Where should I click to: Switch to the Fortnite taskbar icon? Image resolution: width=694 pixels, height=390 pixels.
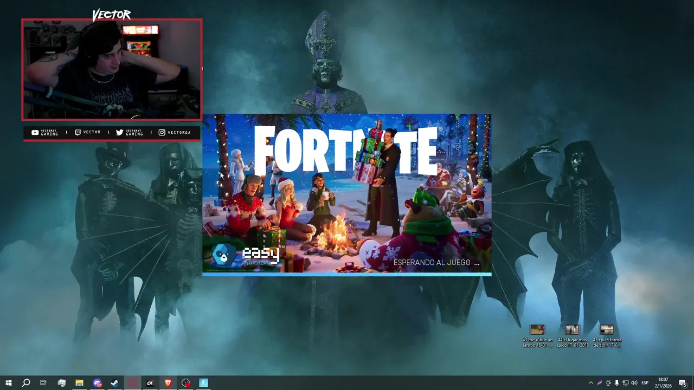coord(203,383)
